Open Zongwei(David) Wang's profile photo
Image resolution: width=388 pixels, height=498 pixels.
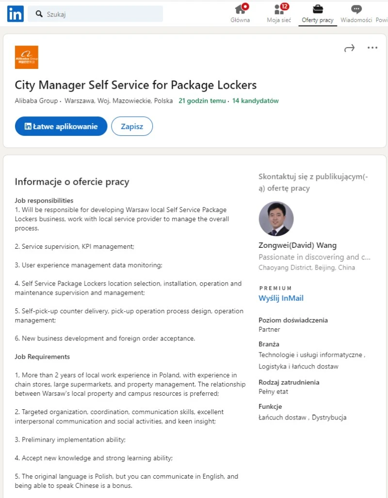tap(276, 219)
